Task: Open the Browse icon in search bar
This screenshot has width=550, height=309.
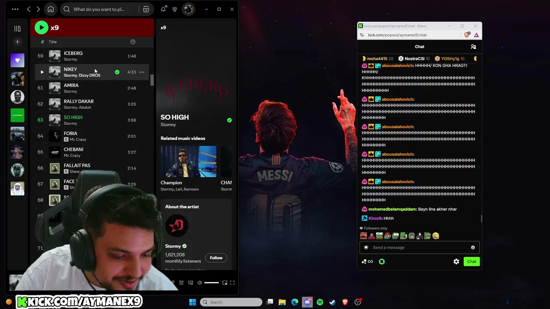Action: 146,9
